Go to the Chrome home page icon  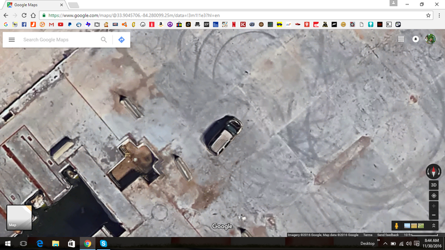pos(33,16)
